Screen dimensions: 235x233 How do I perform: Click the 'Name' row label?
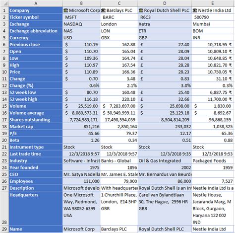click(36, 229)
